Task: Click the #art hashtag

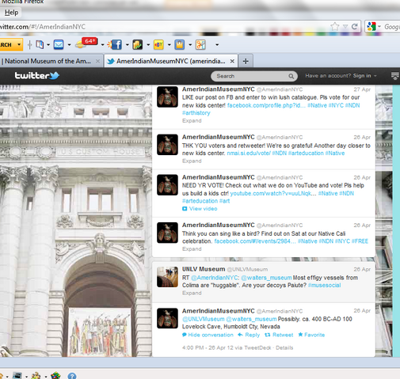Action: [x=224, y=201]
